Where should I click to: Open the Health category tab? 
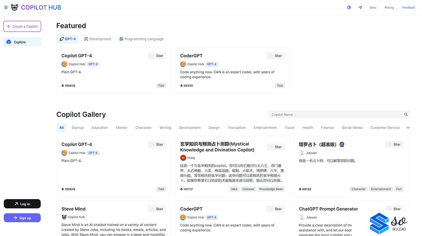click(x=308, y=128)
